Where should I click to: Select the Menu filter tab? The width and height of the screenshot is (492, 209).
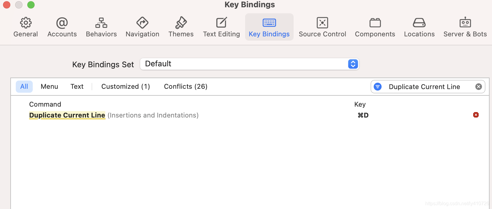pos(49,87)
